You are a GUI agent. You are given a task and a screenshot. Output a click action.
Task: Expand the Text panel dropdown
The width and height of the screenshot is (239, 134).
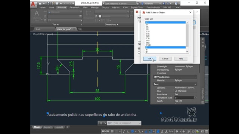coord(56,25)
